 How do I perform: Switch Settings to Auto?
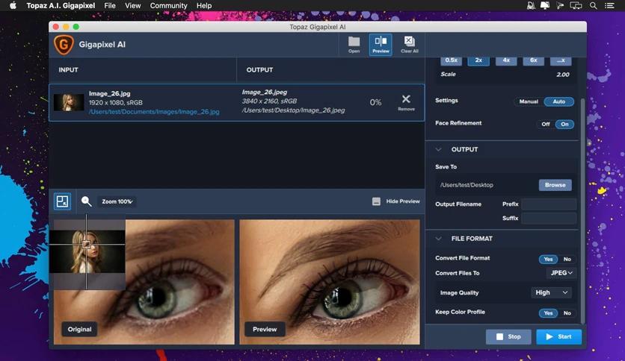[558, 101]
